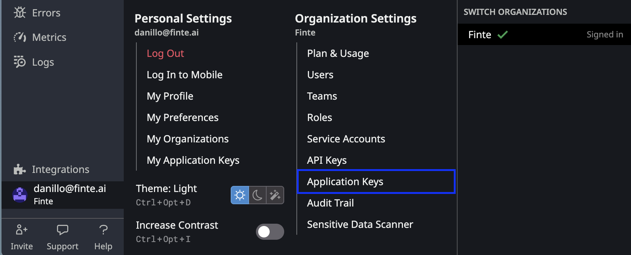Click the Logs label in sidebar
The image size is (631, 255).
[43, 62]
